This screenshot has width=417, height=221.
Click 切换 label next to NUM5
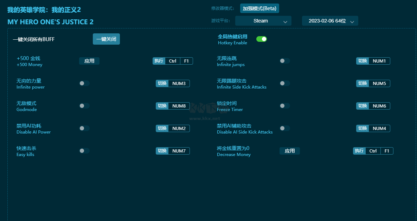tap(363, 83)
